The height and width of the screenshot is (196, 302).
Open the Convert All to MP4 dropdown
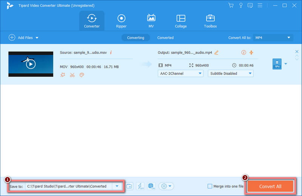coord(273,38)
